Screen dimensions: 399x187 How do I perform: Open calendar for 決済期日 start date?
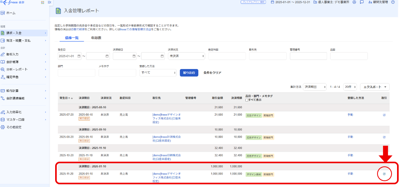(134, 56)
